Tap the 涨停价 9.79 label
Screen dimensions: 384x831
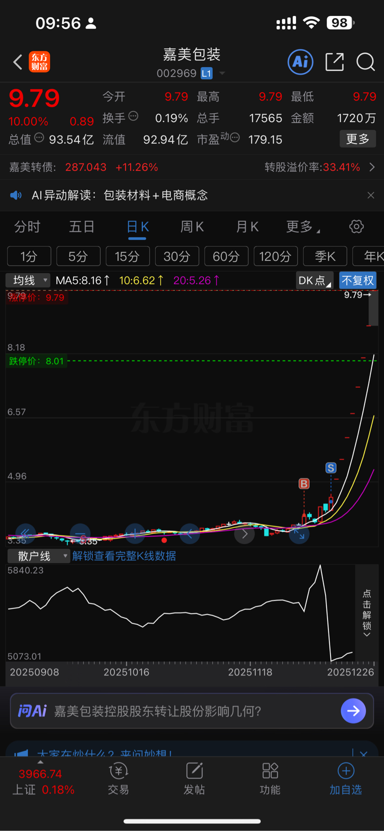click(x=36, y=297)
